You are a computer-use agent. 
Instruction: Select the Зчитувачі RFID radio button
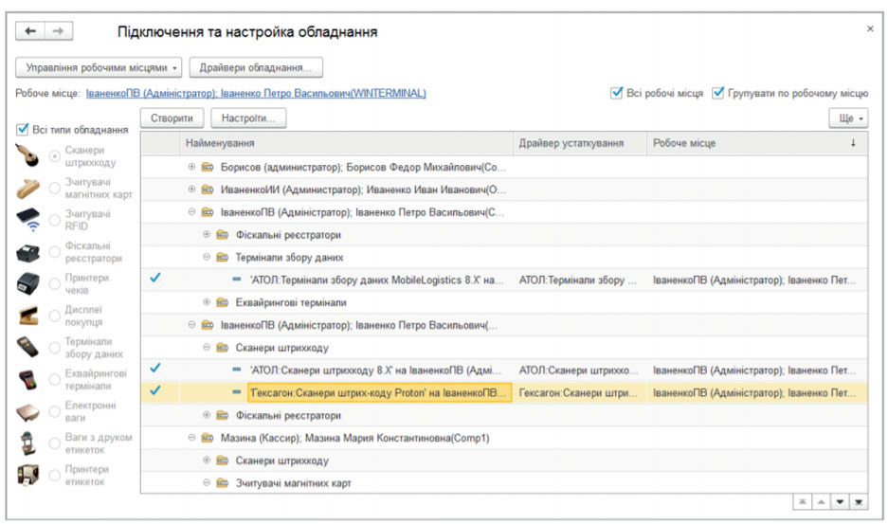click(x=54, y=220)
